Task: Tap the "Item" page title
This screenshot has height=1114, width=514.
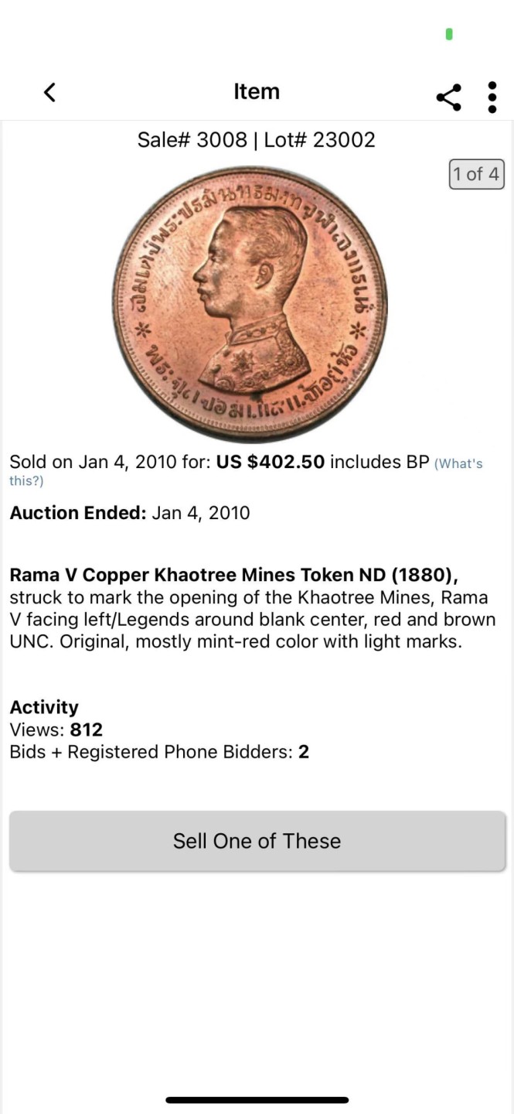Action: click(257, 91)
